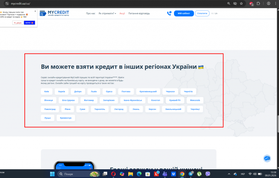The height and width of the screenshot is (178, 279).
Task: Open the Windows Start menu
Action: pos(52,174)
